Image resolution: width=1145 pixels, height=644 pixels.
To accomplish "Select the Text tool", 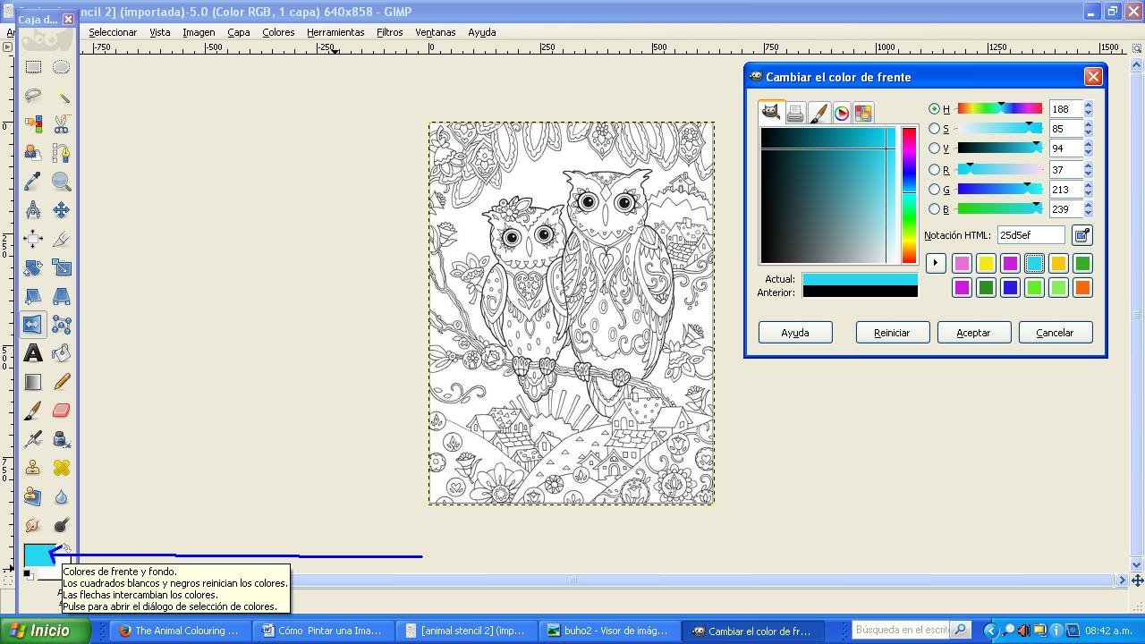I will 33,353.
